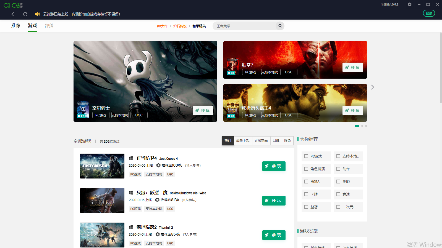Check the 竞速 filter checkbox
Image resolution: width=442 pixels, height=248 pixels.
338,194
